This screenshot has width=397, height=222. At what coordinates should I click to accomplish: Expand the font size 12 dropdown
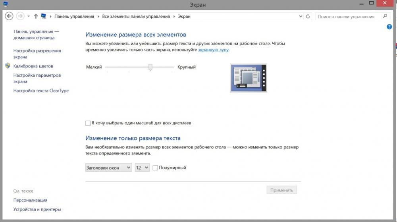pyautogui.click(x=142, y=168)
